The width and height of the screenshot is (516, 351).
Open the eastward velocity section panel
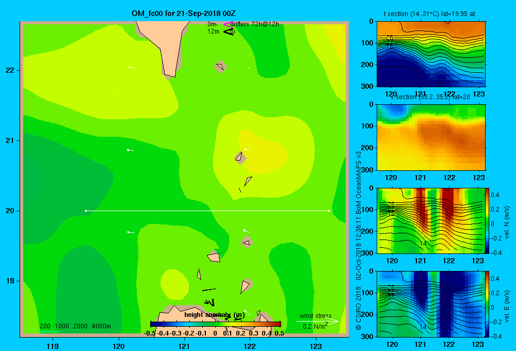pos(431,304)
